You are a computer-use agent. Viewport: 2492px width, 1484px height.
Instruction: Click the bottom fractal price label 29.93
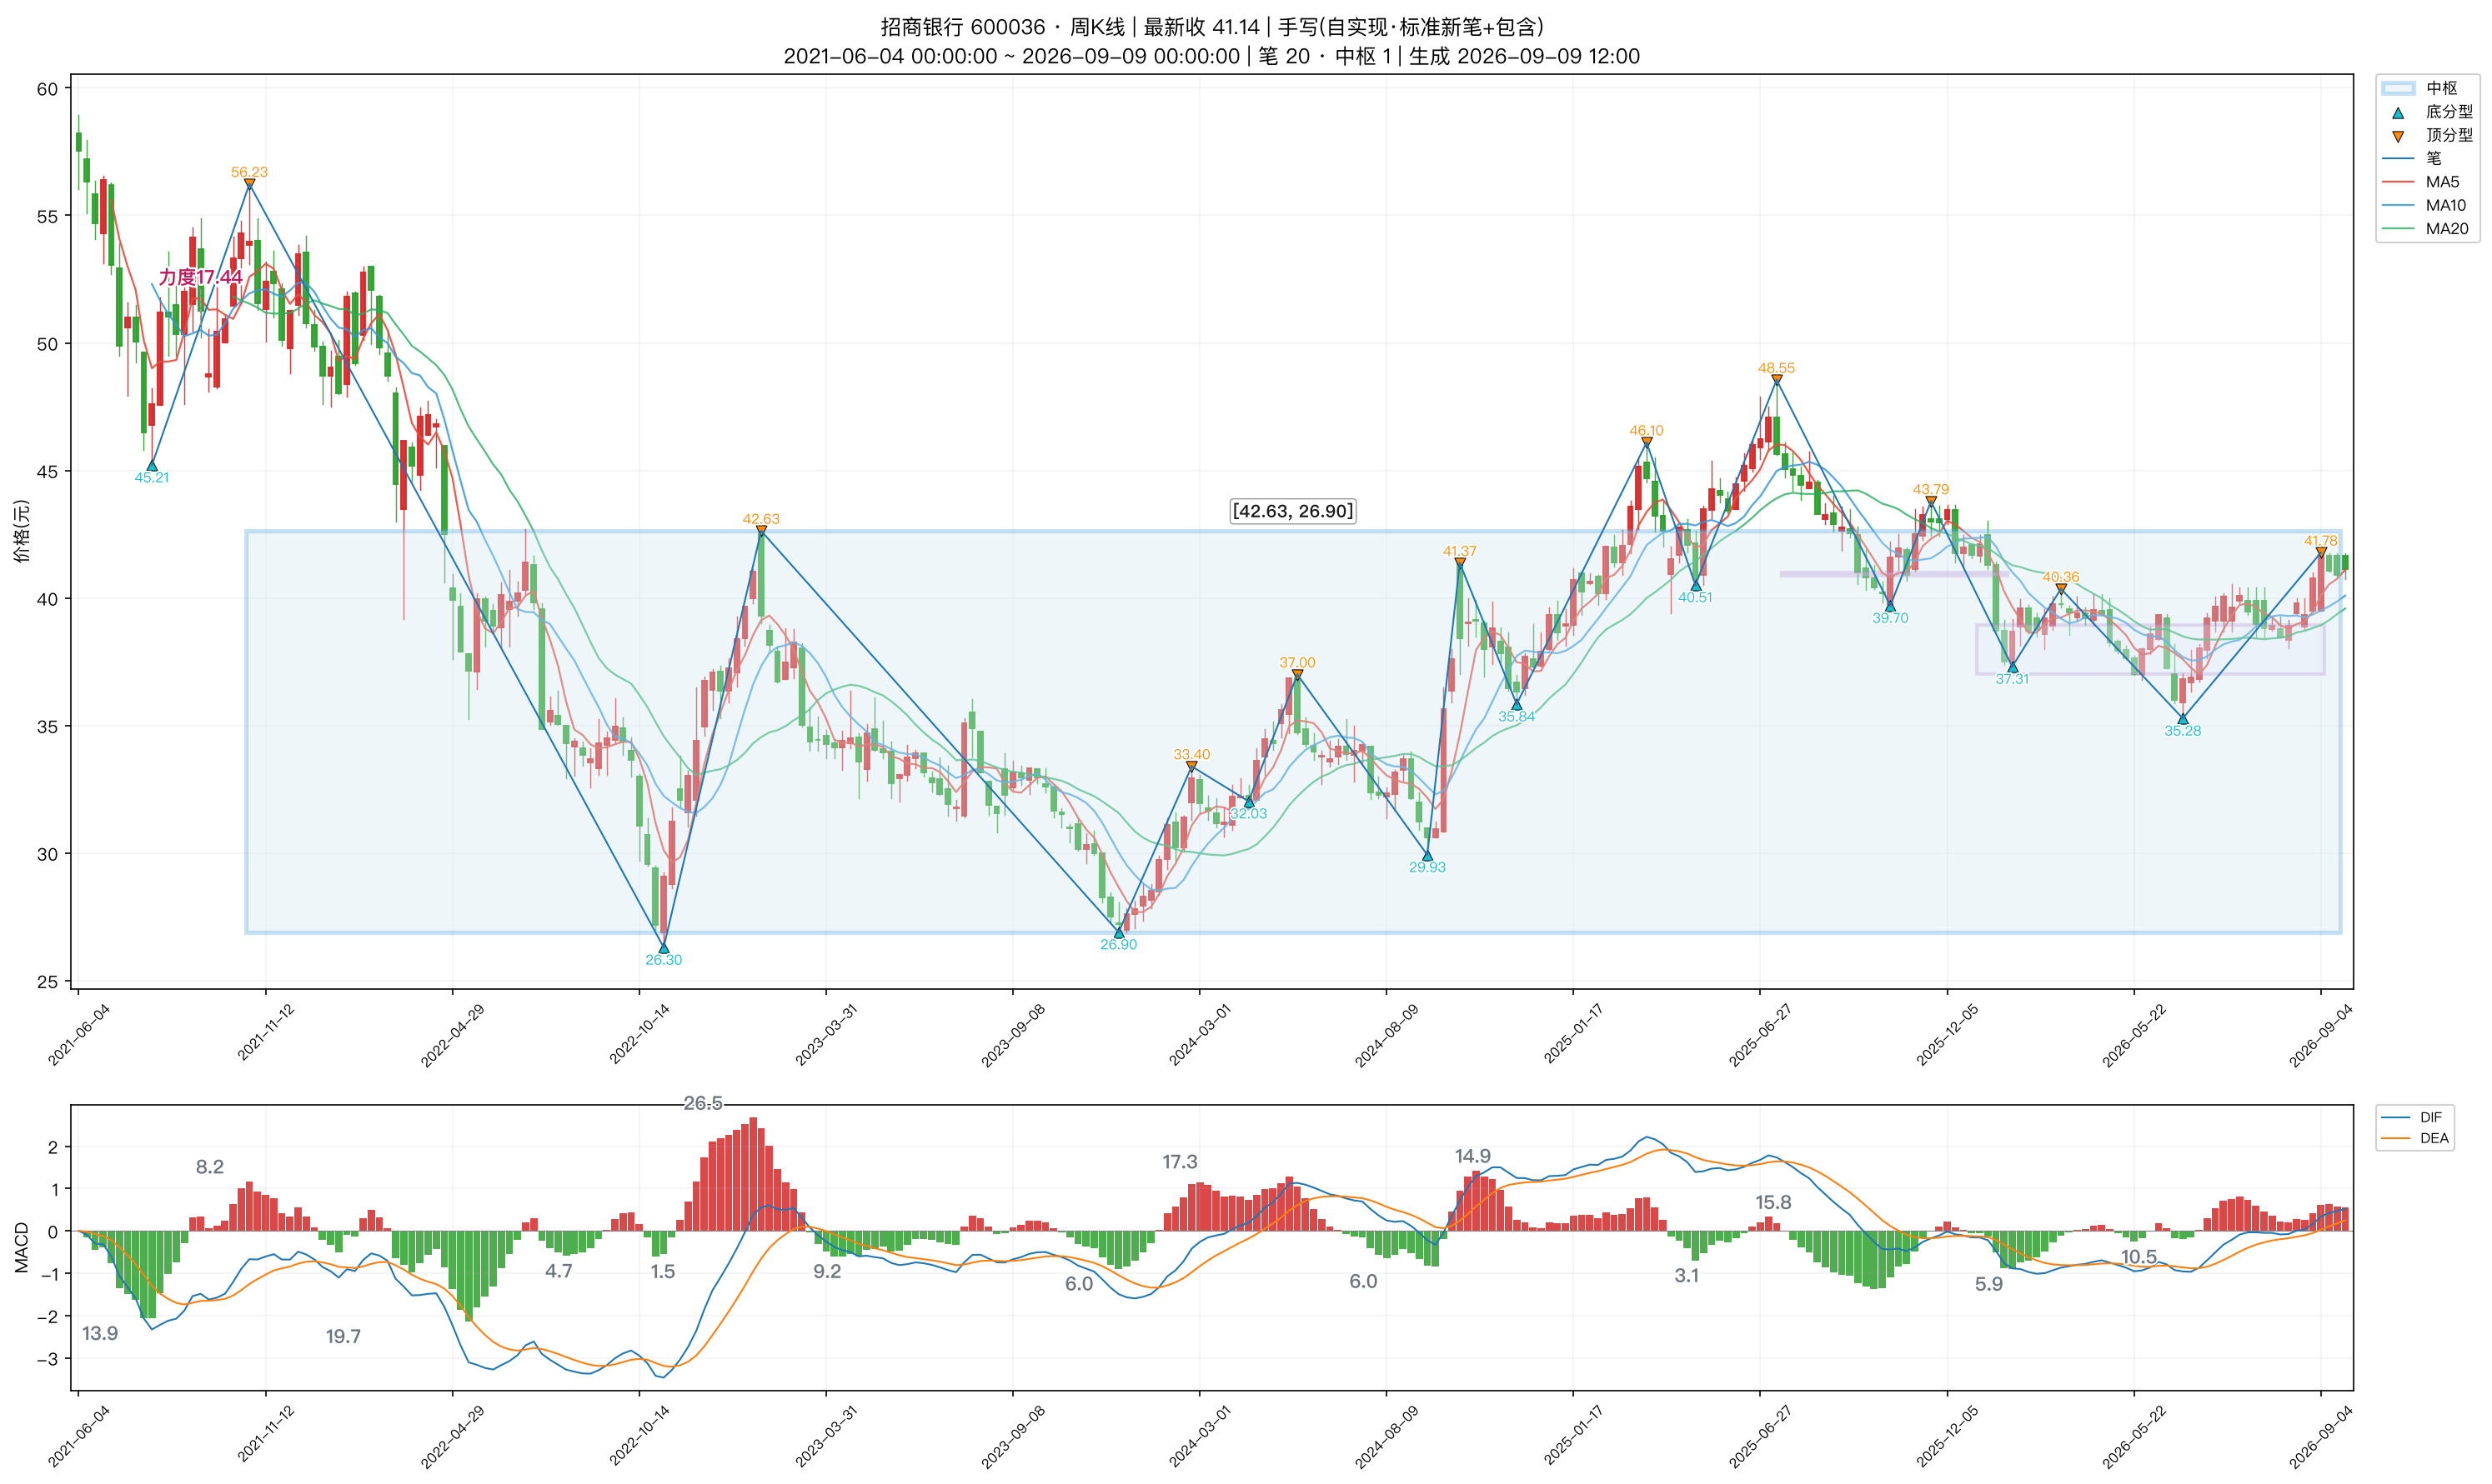pos(1427,867)
